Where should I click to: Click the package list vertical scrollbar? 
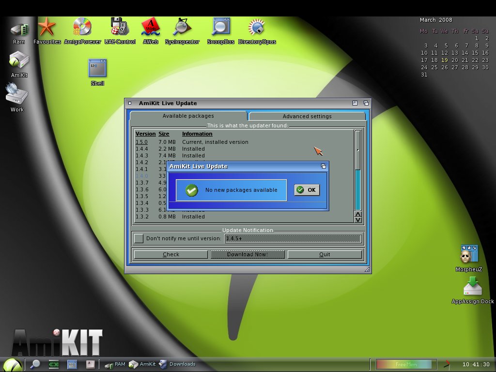(x=358, y=170)
